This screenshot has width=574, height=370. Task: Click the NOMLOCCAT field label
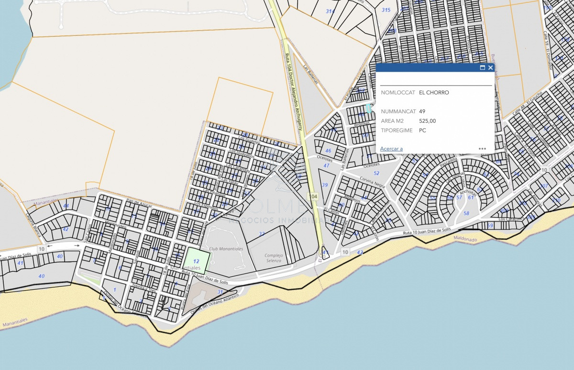[x=397, y=93]
